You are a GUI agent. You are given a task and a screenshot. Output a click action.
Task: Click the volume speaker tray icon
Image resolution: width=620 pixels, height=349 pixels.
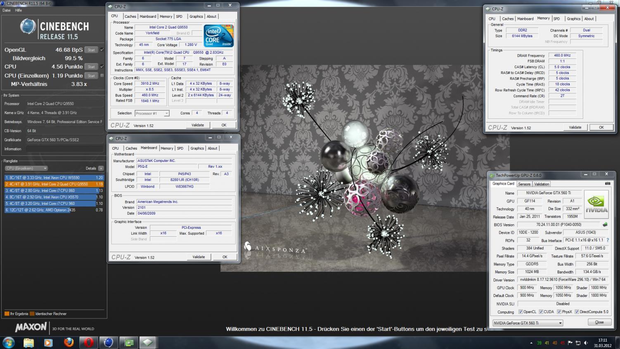[586, 343]
